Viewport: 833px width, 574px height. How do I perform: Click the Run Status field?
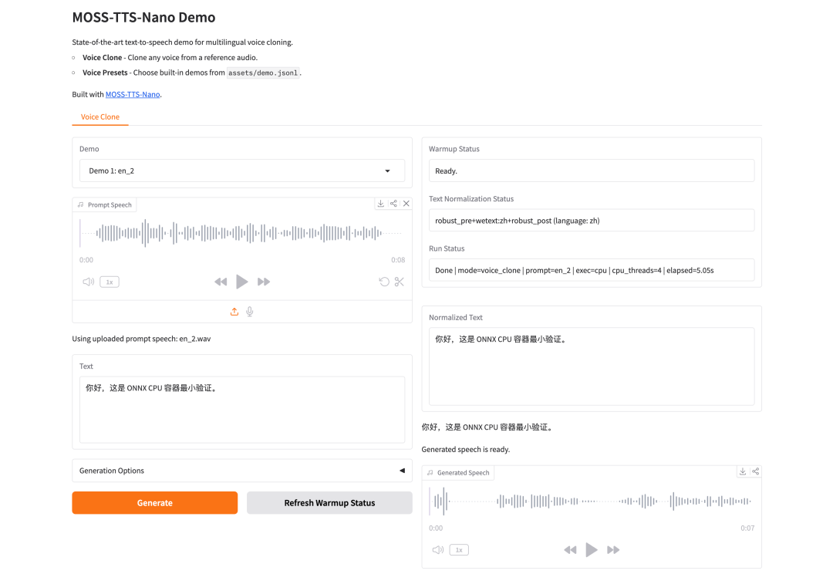pos(592,270)
